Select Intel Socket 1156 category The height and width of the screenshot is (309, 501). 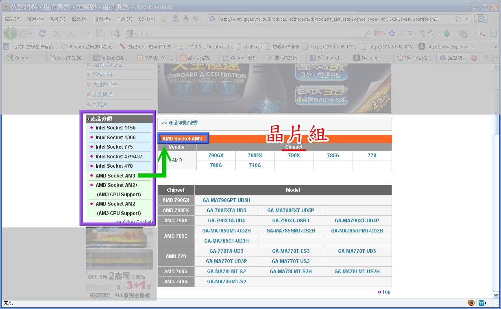click(x=115, y=128)
